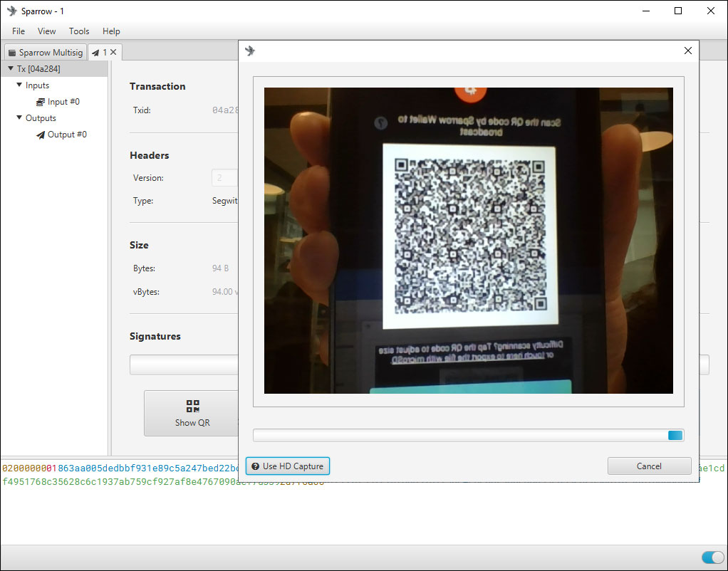Viewport: 728px width, 571px height.
Task: Click the wallet icon on Sparrow Multisig tab
Action: (12, 53)
